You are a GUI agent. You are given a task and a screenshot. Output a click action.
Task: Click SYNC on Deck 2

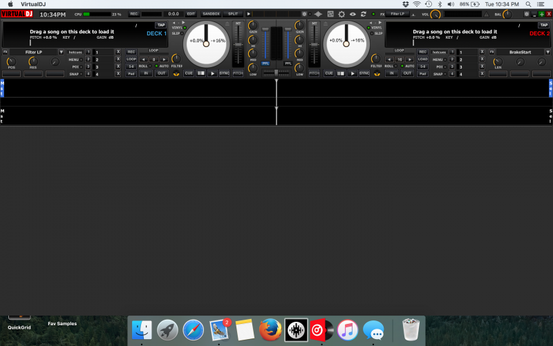click(x=364, y=73)
